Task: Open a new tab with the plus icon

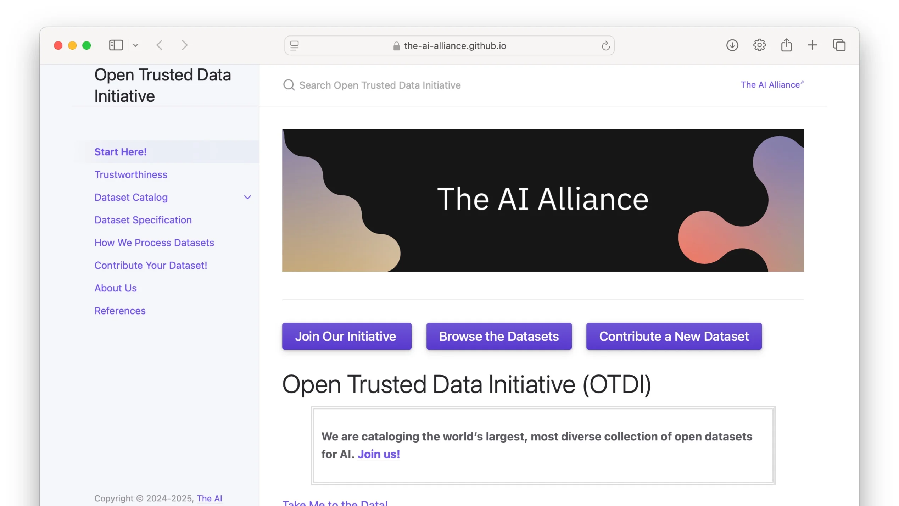Action: (812, 45)
